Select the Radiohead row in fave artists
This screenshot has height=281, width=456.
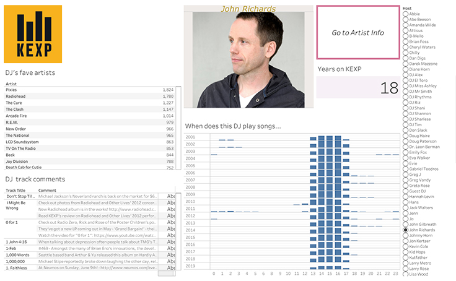coord(15,97)
